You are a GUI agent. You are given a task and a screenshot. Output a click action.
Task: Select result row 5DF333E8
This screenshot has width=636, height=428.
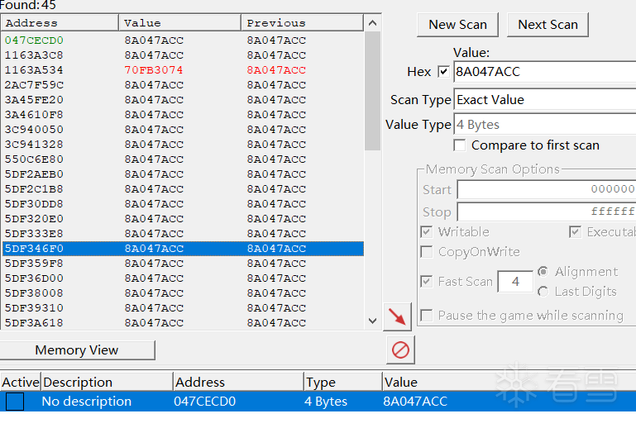[x=183, y=234]
